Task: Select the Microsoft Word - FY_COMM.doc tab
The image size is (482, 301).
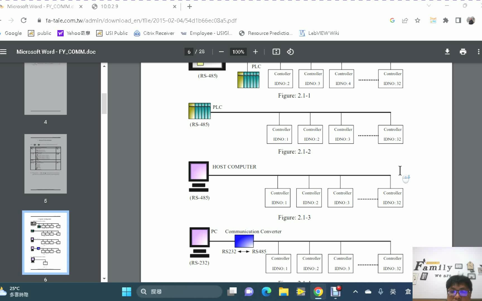Action: (39, 6)
